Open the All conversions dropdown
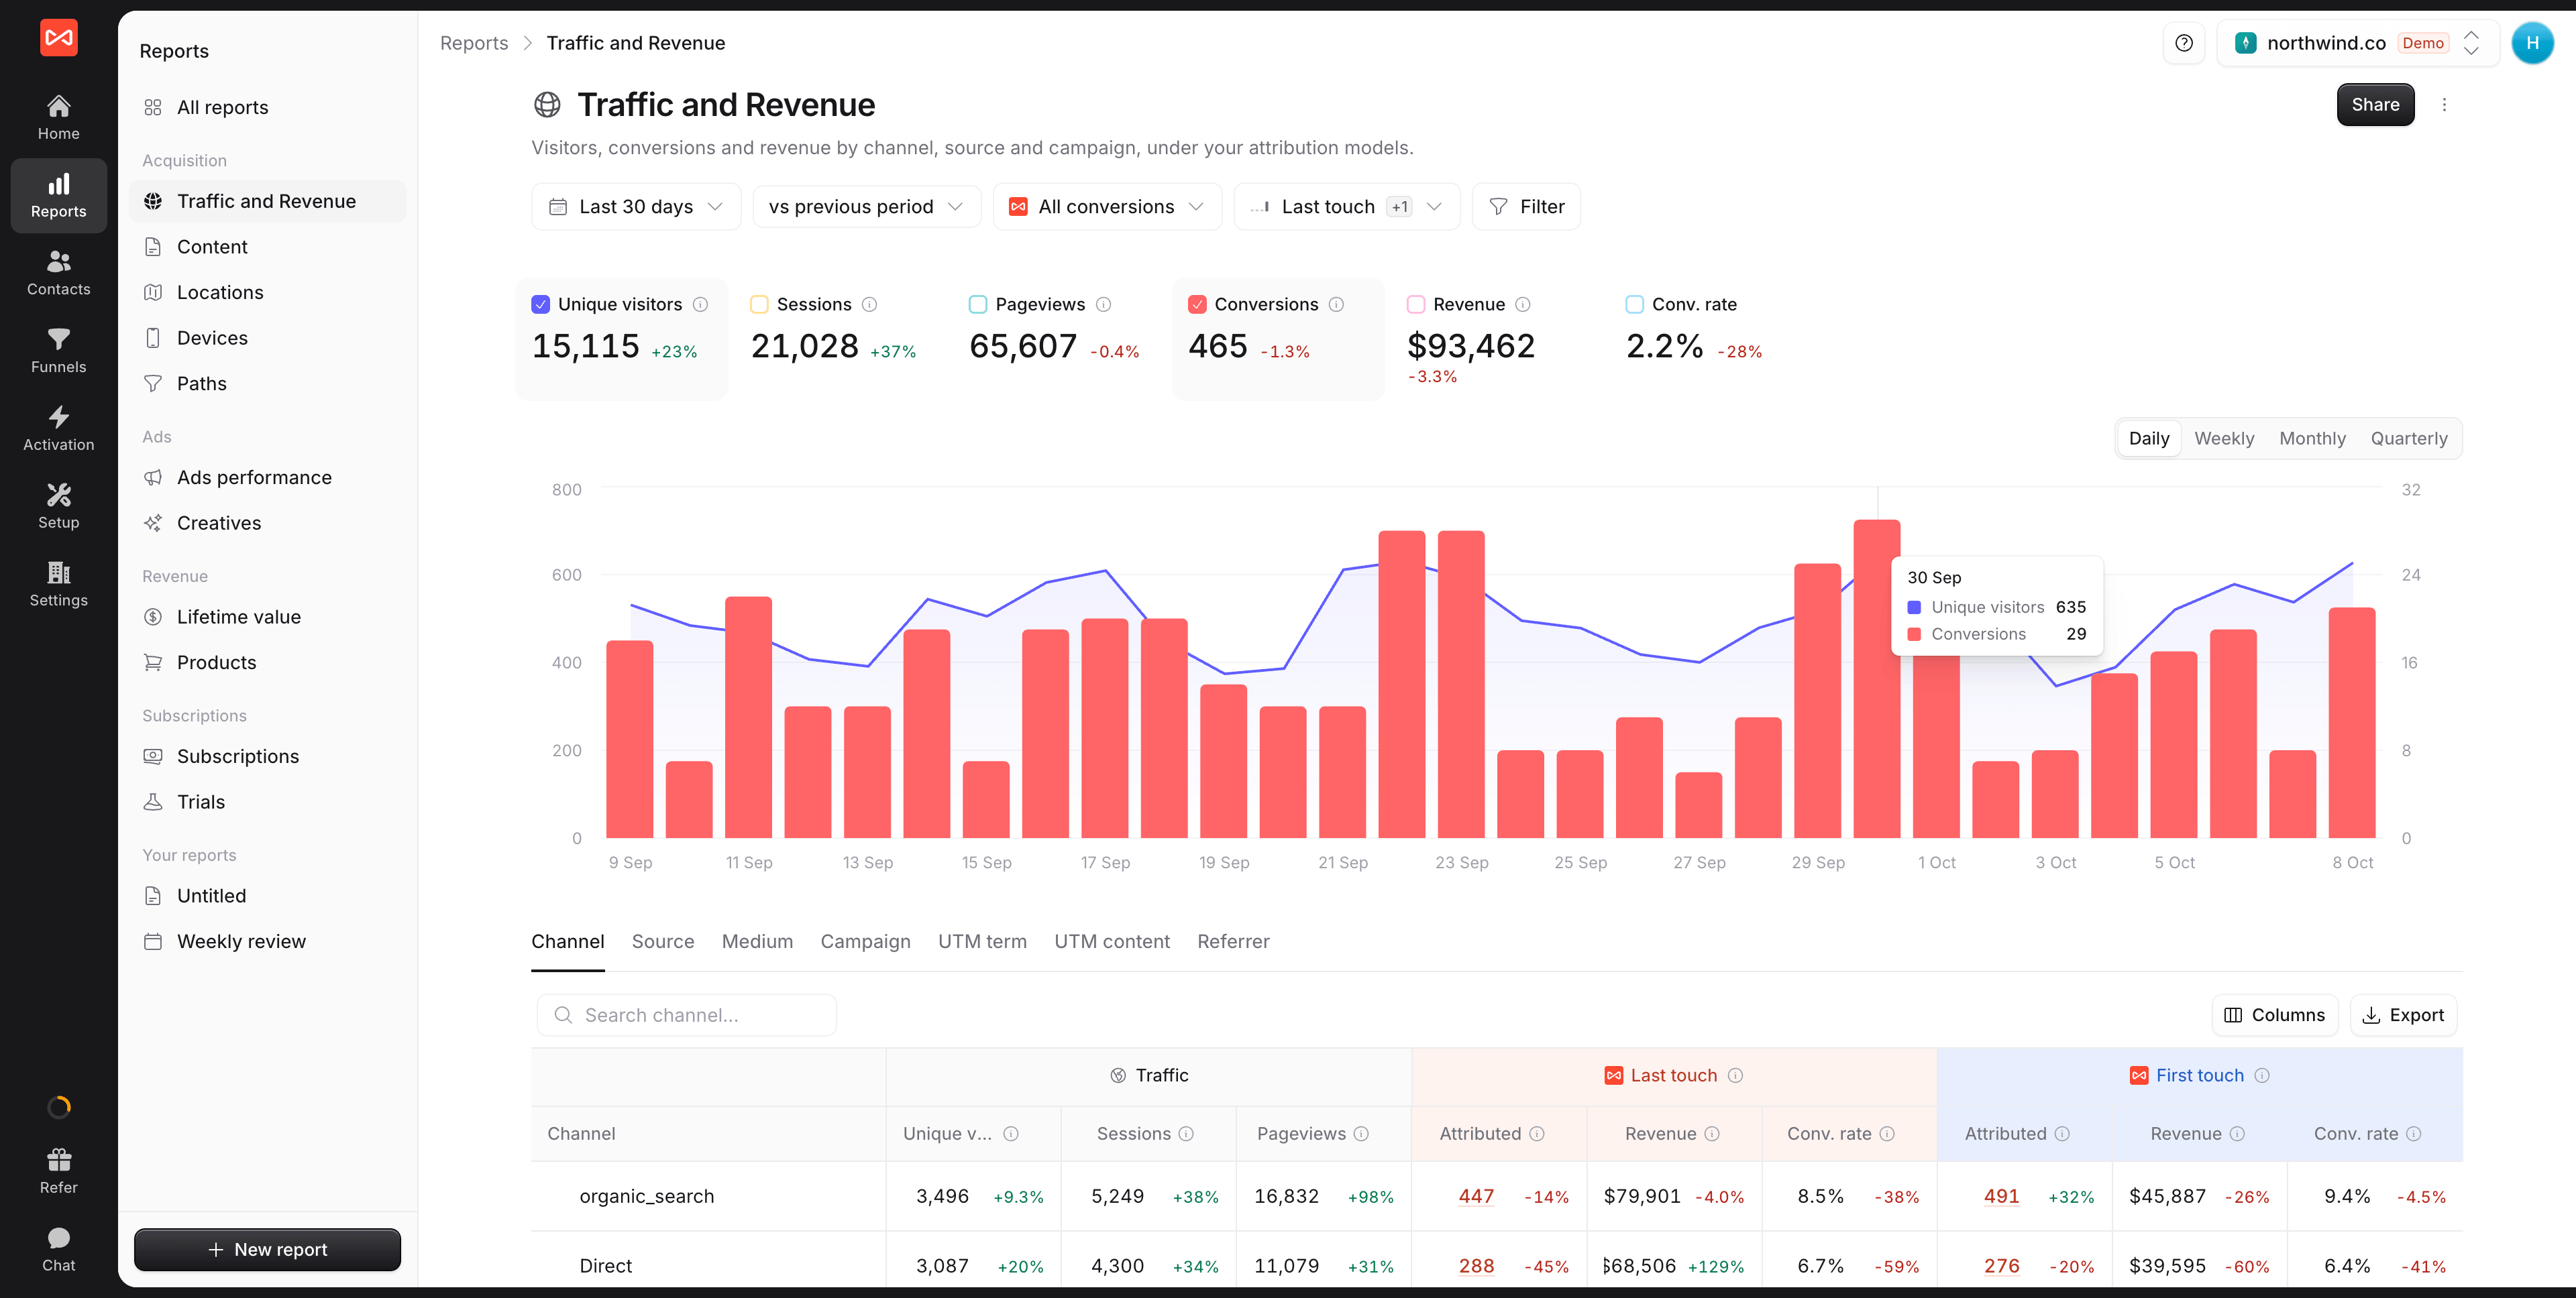The height and width of the screenshot is (1298, 2576). tap(1107, 207)
